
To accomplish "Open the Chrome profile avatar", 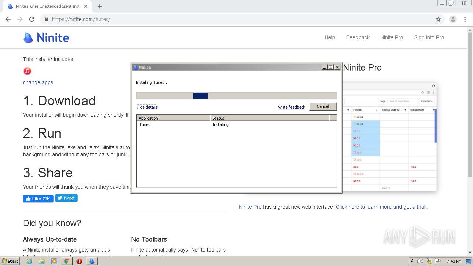I will [453, 19].
